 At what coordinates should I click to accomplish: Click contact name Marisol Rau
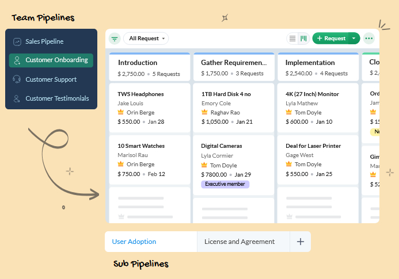(132, 155)
